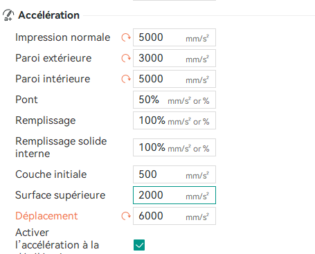The image size is (315, 254).
Task: Select the Couche initiale 500 field
Action: pos(174,174)
